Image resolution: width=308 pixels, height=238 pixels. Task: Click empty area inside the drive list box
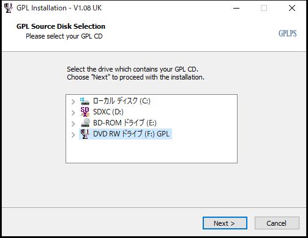151,151
